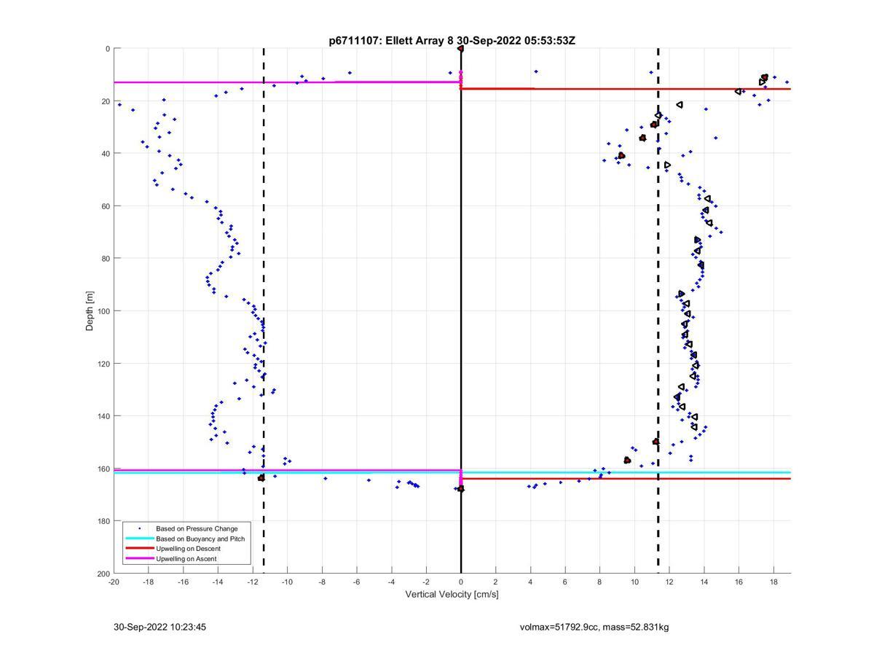874x645 pixels.
Task: Click the 'volmax=51792.9cc, mass=52.831kg' text
Action: coord(594,627)
